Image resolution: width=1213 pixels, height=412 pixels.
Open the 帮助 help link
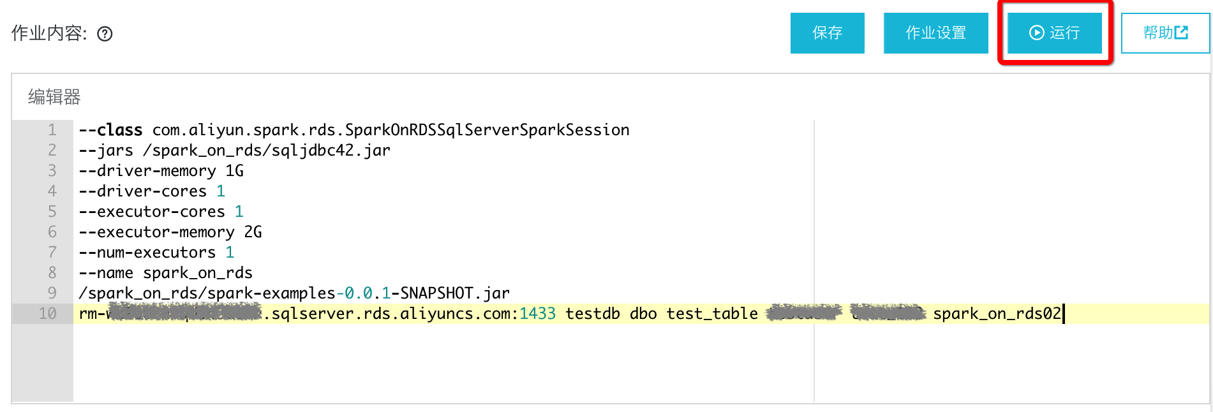point(1165,33)
